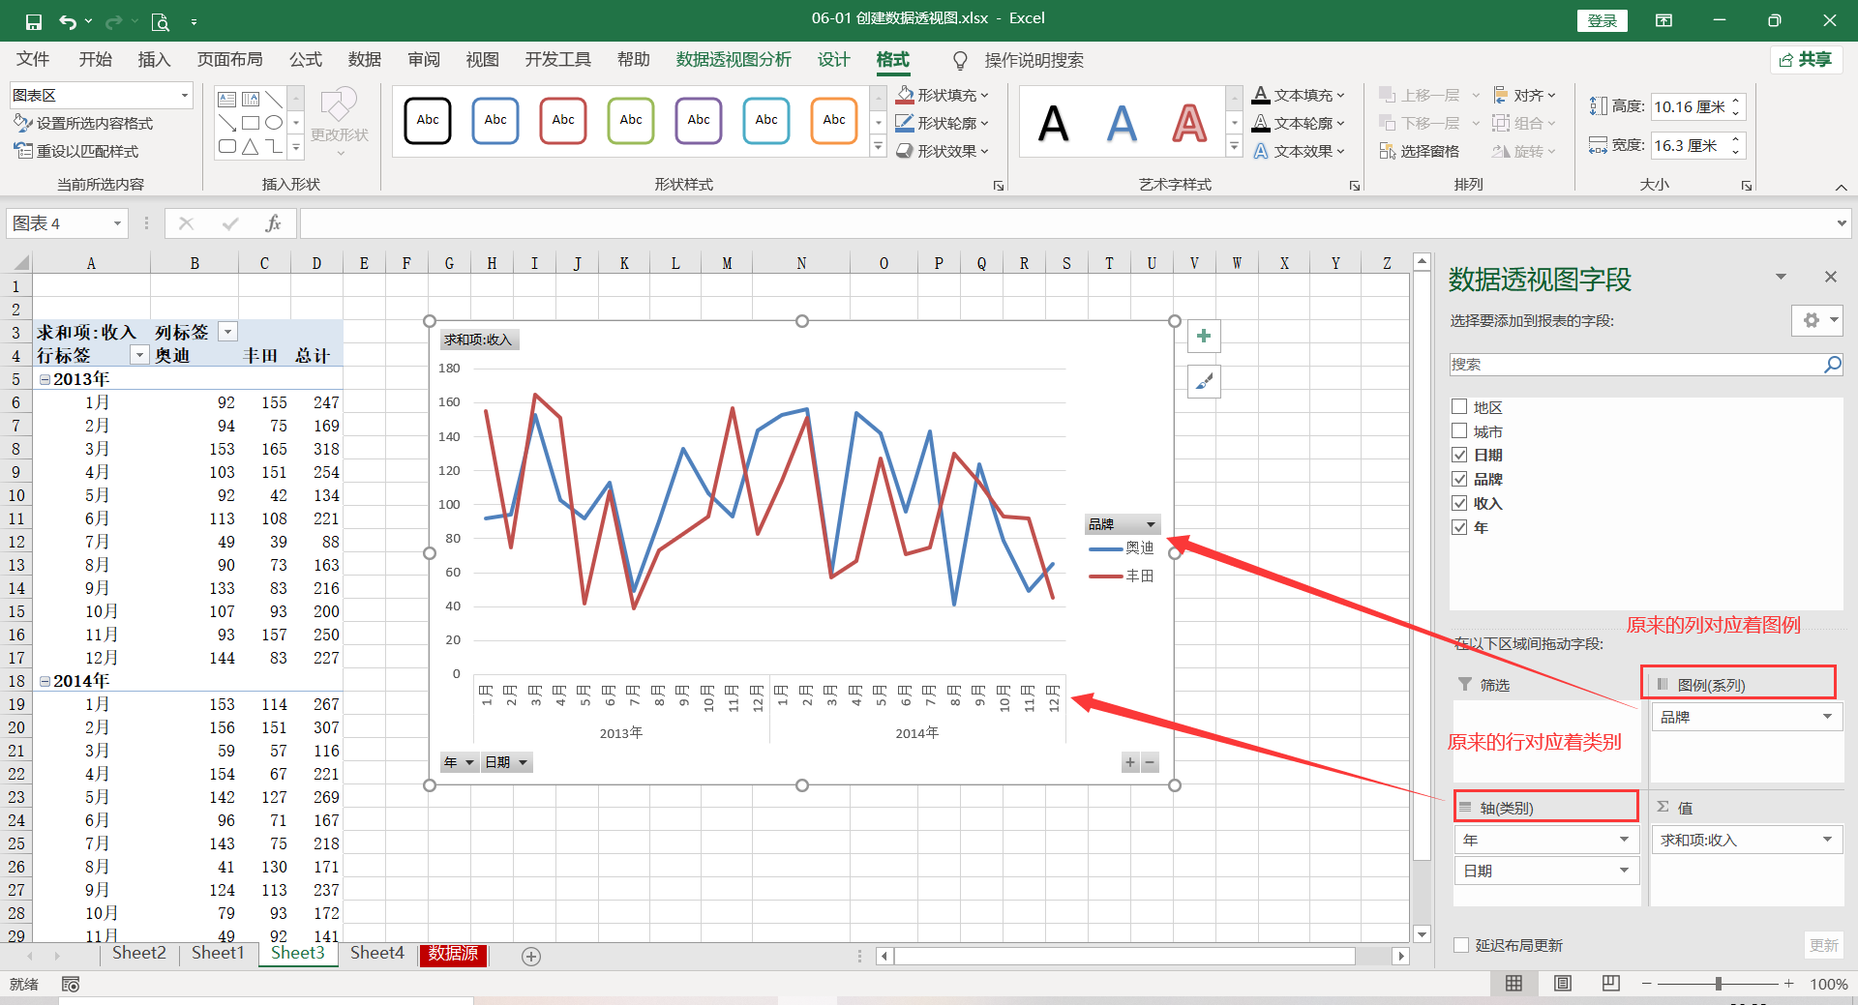This screenshot has width=1858, height=1005.
Task: Open the 求和项:收入 value field dropdown
Action: coord(1827,840)
